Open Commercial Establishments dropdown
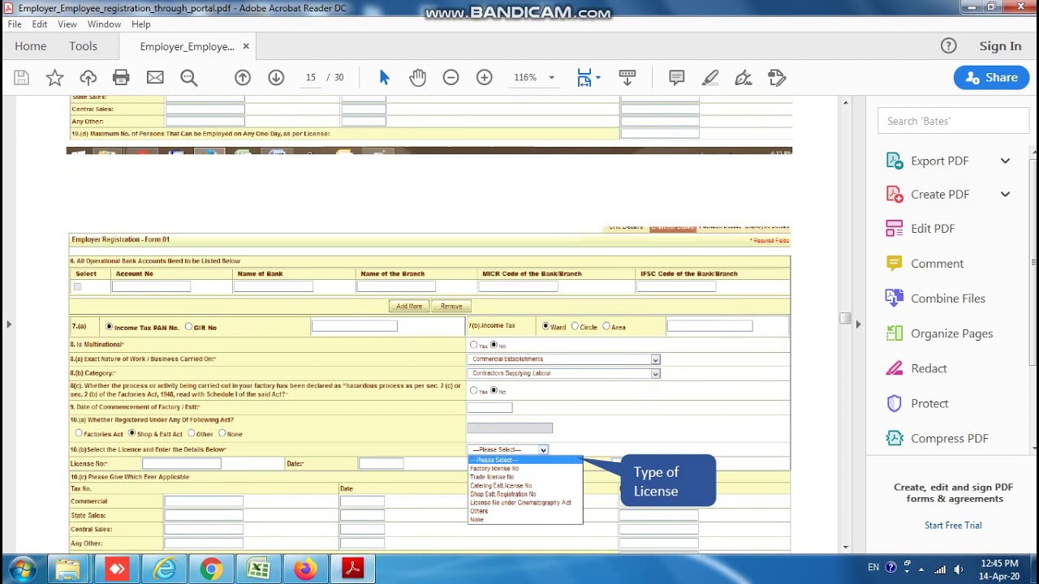 (563, 359)
